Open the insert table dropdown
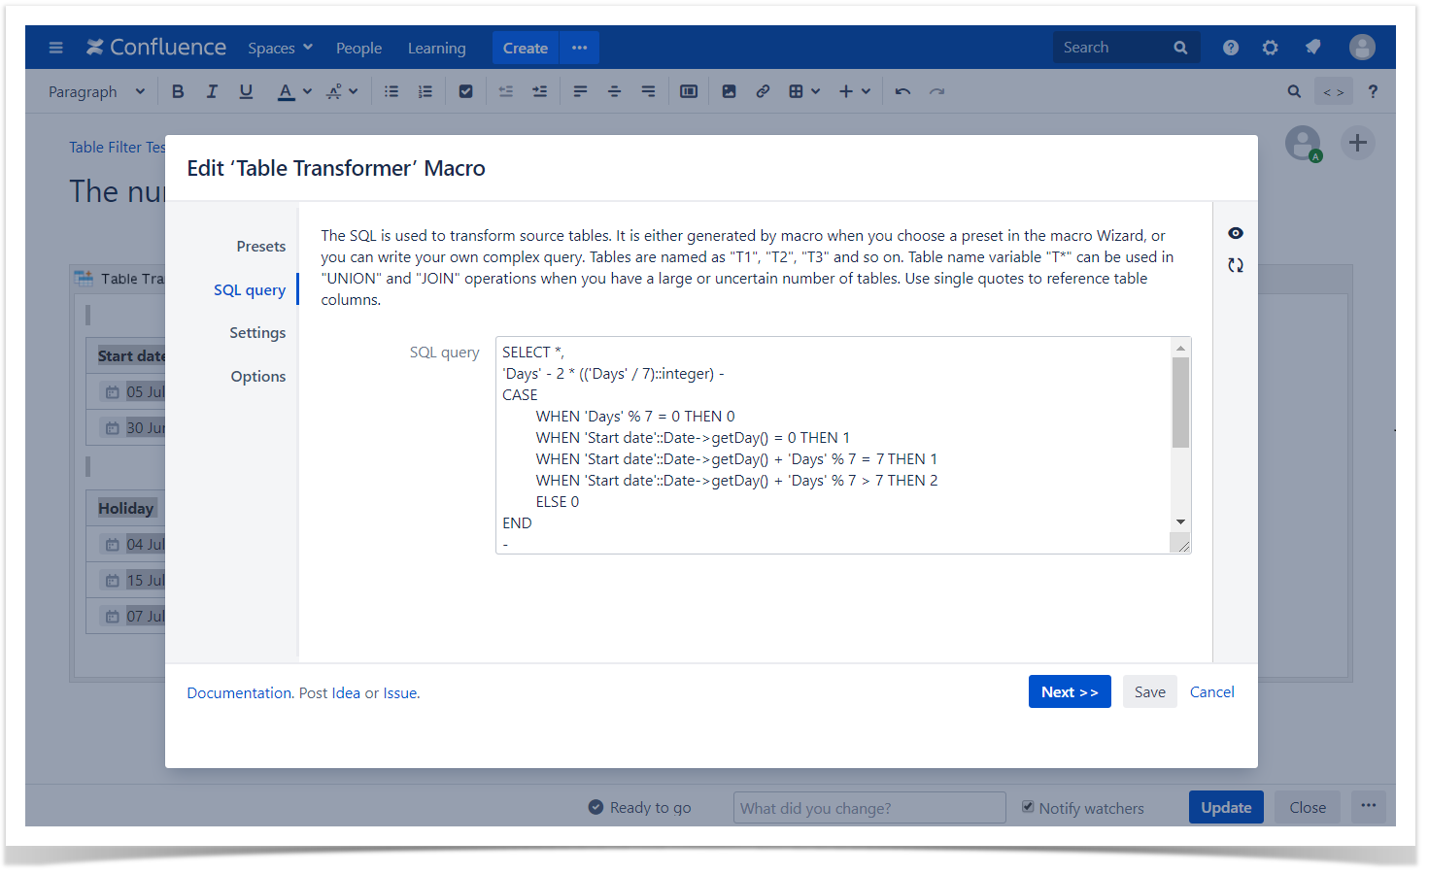 pos(804,91)
